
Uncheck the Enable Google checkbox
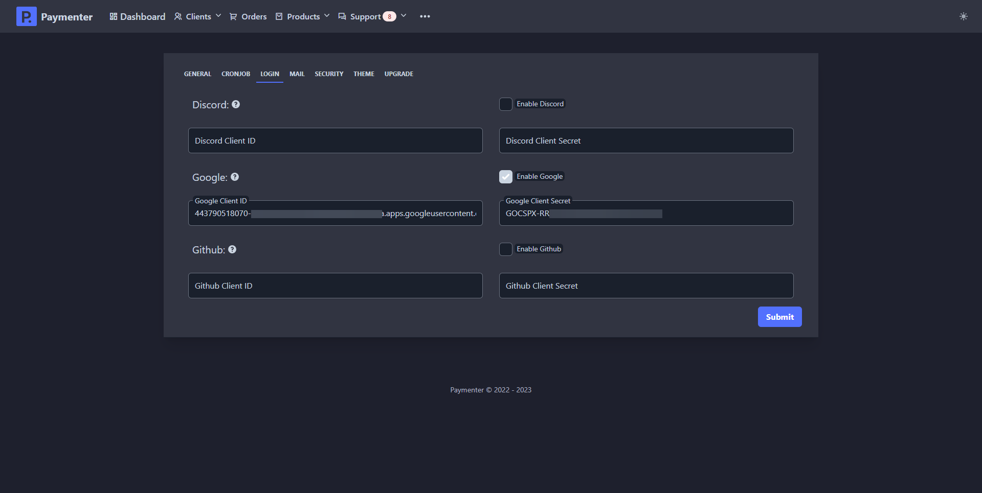pyautogui.click(x=506, y=177)
